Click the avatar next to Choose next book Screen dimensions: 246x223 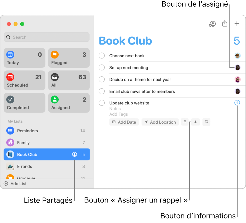237,56
